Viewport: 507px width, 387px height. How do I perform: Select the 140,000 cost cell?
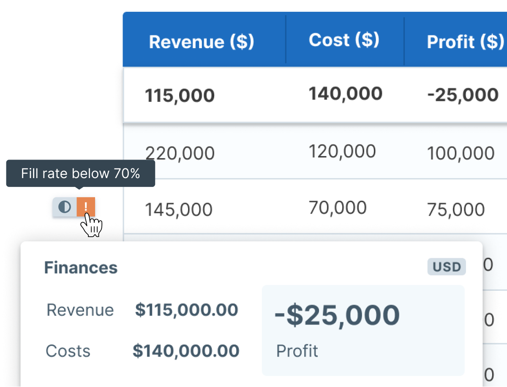tap(345, 94)
